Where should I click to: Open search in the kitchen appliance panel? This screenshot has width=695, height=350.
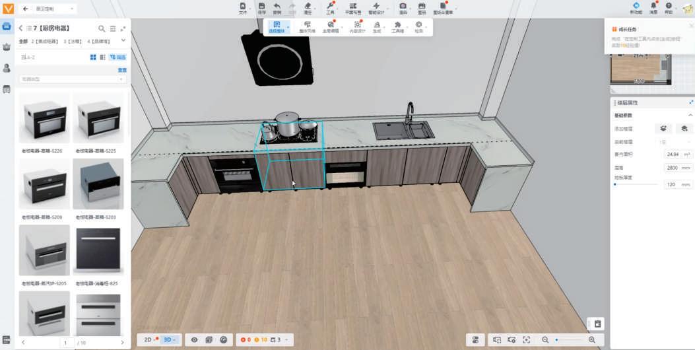pos(102,28)
